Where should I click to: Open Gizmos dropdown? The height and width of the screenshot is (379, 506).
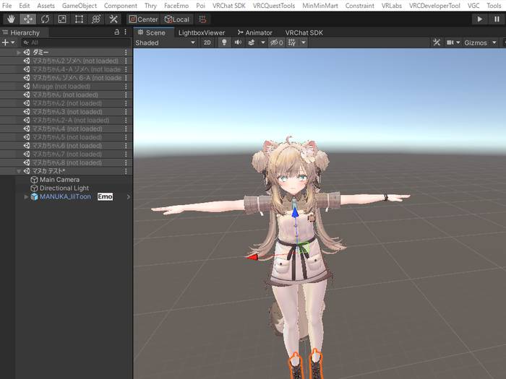point(480,43)
